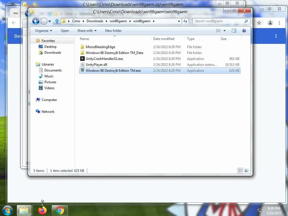Click Libraries in the navigation pane
Screen dimensions: 288x216
48,64
